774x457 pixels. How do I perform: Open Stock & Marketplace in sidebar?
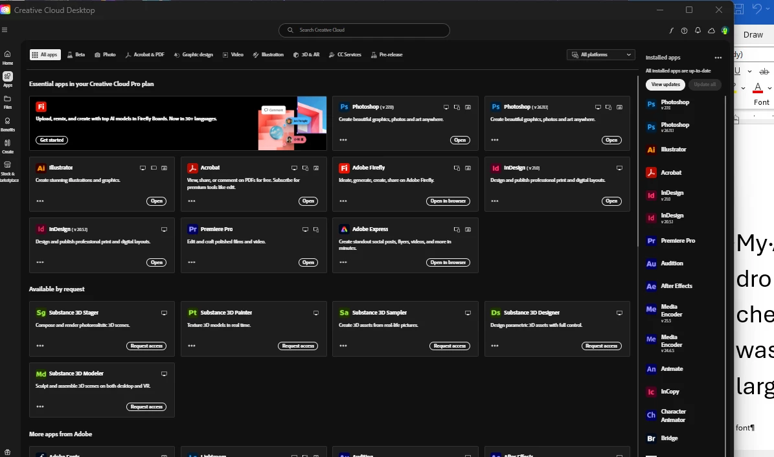point(7,171)
